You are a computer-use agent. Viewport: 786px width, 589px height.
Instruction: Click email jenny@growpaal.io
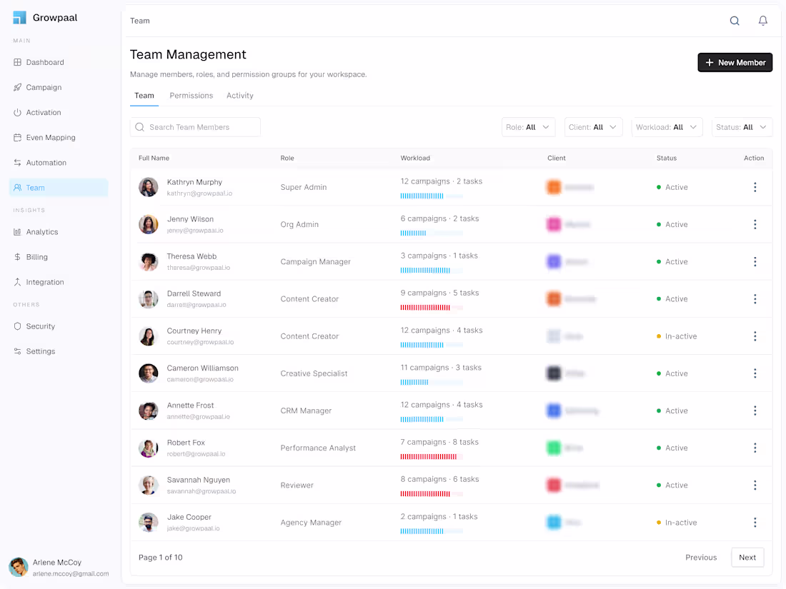pos(195,231)
